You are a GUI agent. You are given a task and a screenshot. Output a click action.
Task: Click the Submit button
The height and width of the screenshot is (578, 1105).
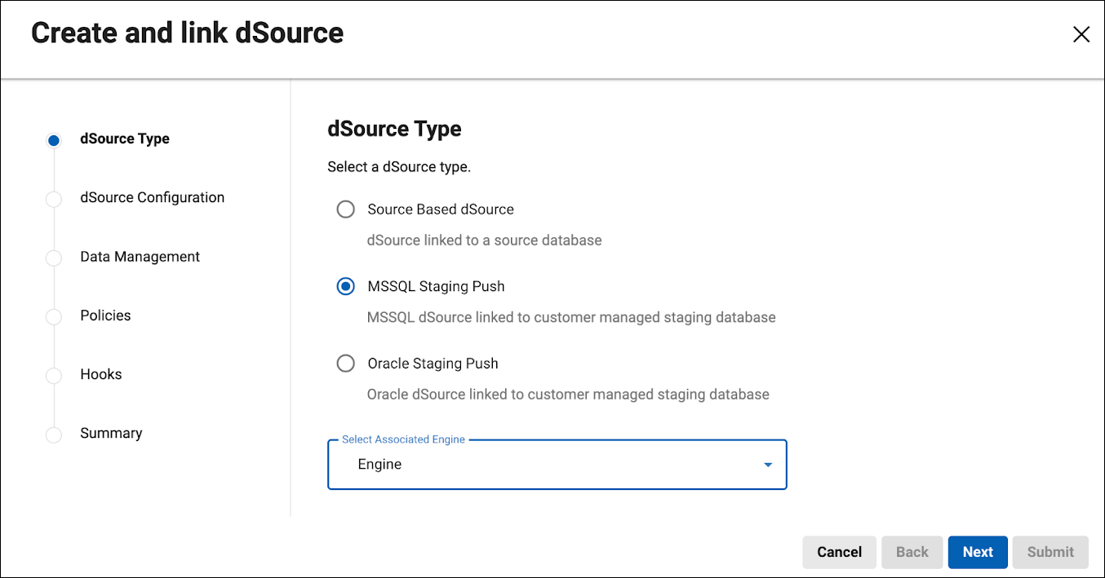pyautogui.click(x=1050, y=552)
